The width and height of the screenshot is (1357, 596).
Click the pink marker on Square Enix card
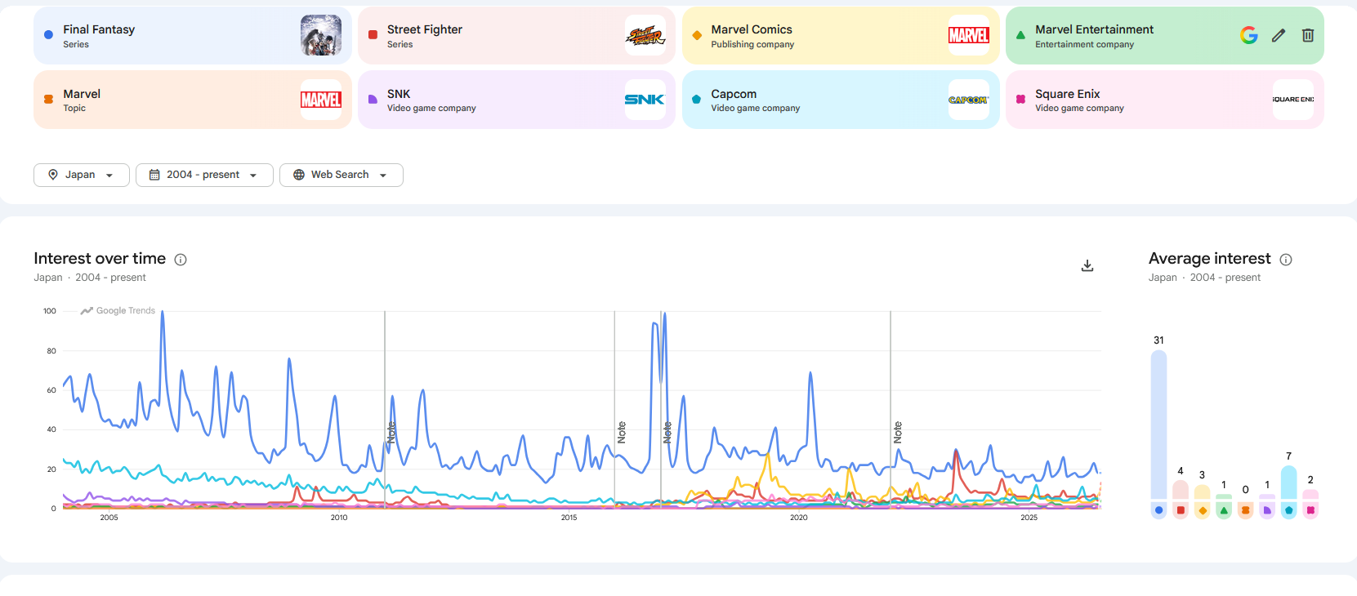pos(1020,100)
